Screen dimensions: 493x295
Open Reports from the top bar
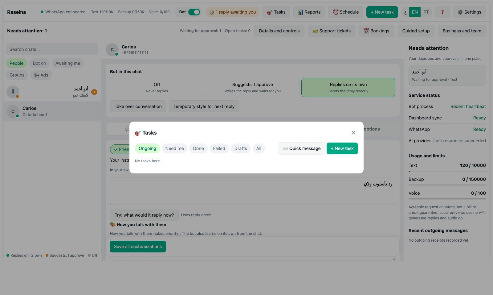point(309,12)
